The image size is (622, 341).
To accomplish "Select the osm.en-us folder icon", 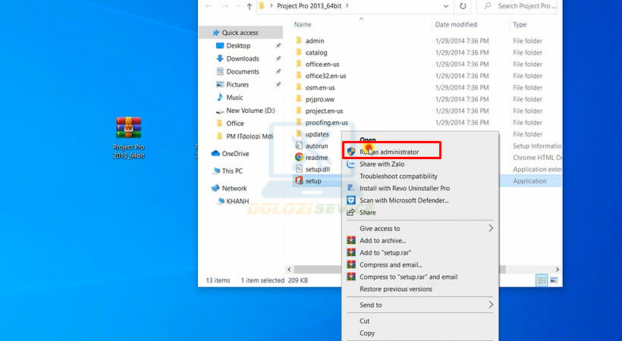I will (x=299, y=87).
